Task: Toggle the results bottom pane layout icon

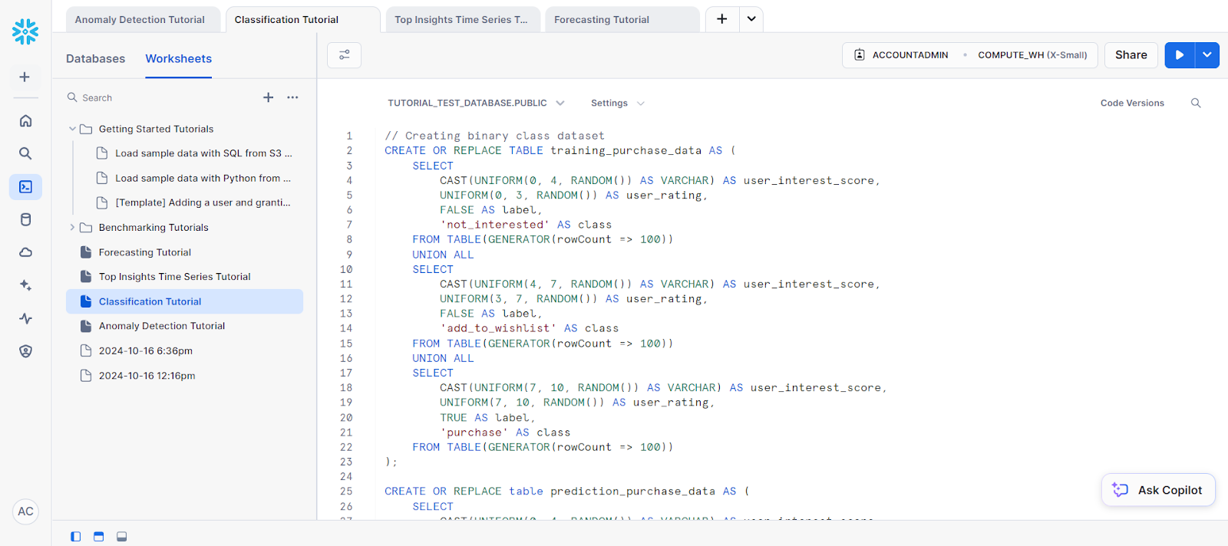Action: pos(121,537)
